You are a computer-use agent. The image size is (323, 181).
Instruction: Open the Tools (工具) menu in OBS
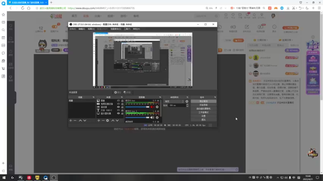127,29
